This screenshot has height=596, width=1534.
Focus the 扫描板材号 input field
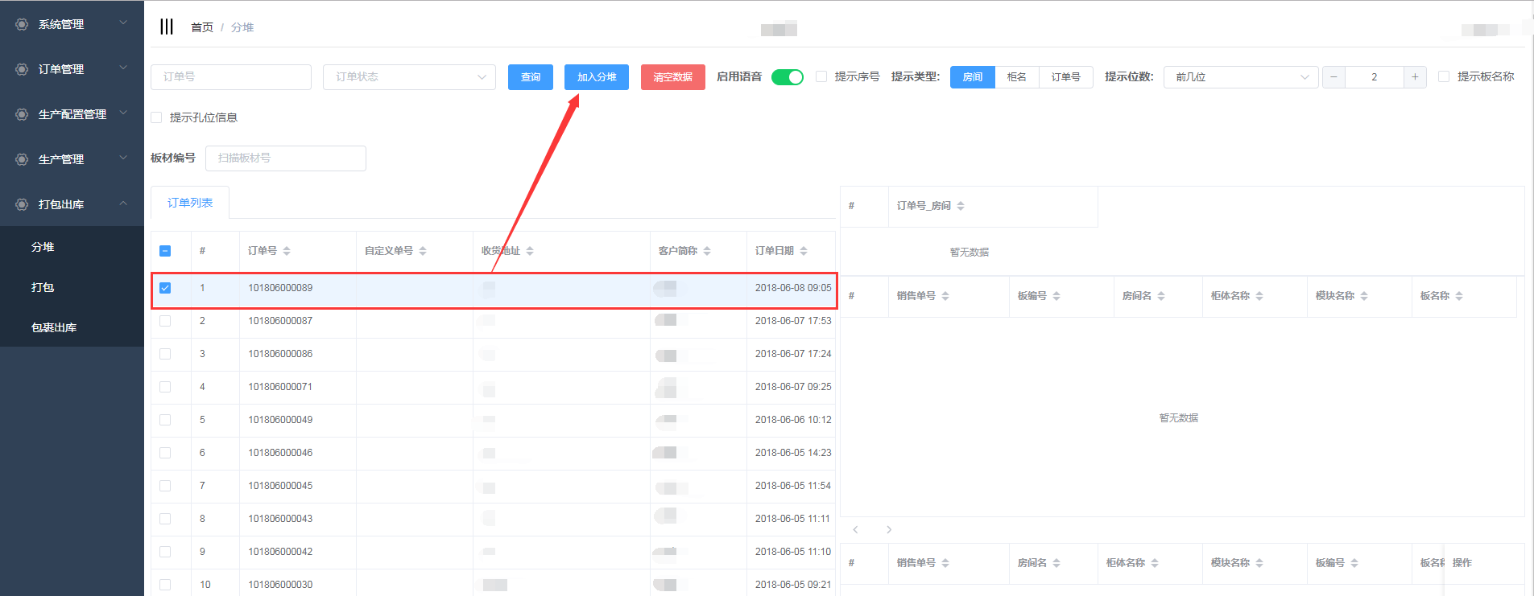(x=285, y=158)
